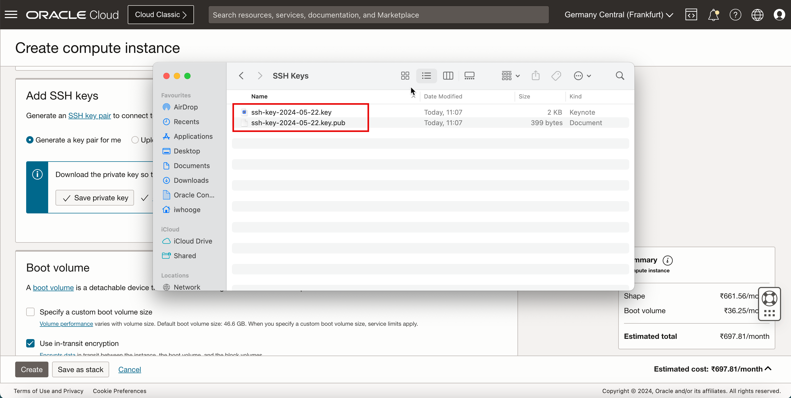Click the column view icon in Finder
The width and height of the screenshot is (791, 398).
pyautogui.click(x=448, y=76)
